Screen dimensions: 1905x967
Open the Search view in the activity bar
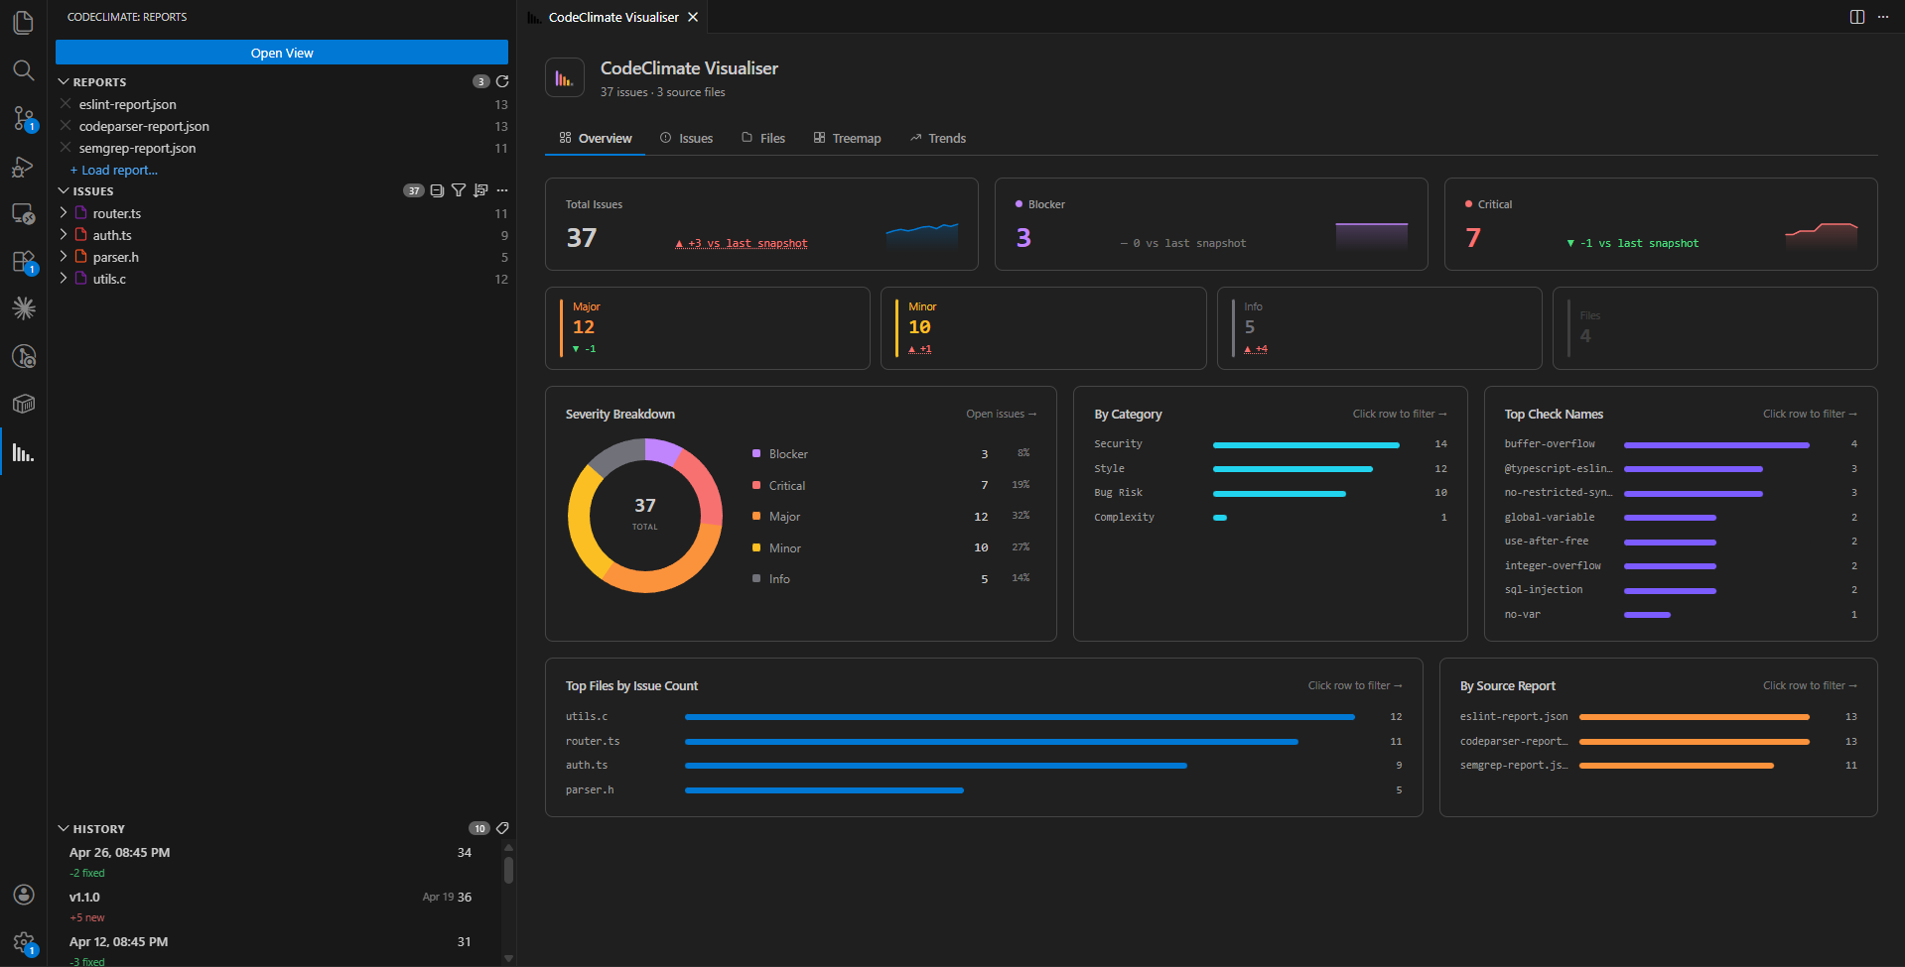click(23, 69)
